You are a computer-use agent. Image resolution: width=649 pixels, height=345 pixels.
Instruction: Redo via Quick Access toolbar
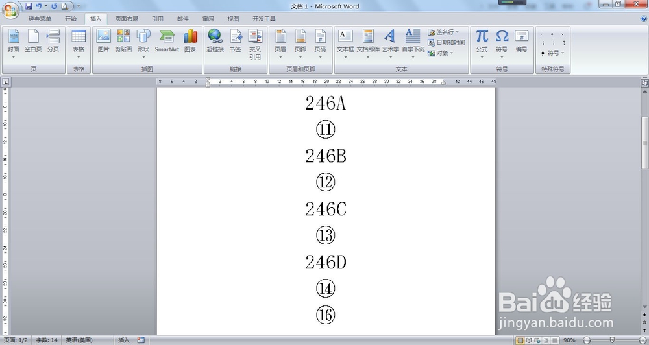tap(54, 6)
